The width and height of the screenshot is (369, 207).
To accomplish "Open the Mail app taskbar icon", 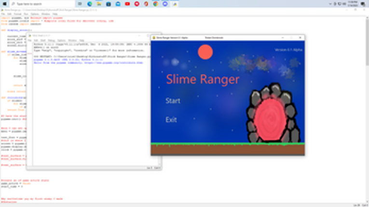I will tap(118, 3).
